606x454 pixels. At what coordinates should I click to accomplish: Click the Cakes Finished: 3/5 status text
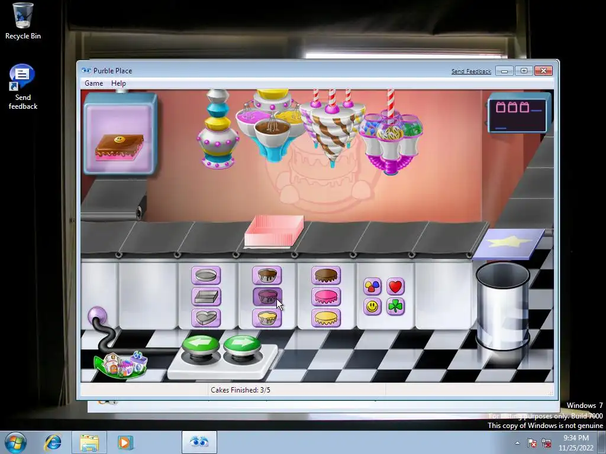[x=240, y=390]
